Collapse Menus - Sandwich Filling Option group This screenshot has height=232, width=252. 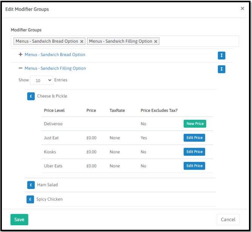pos(20,68)
